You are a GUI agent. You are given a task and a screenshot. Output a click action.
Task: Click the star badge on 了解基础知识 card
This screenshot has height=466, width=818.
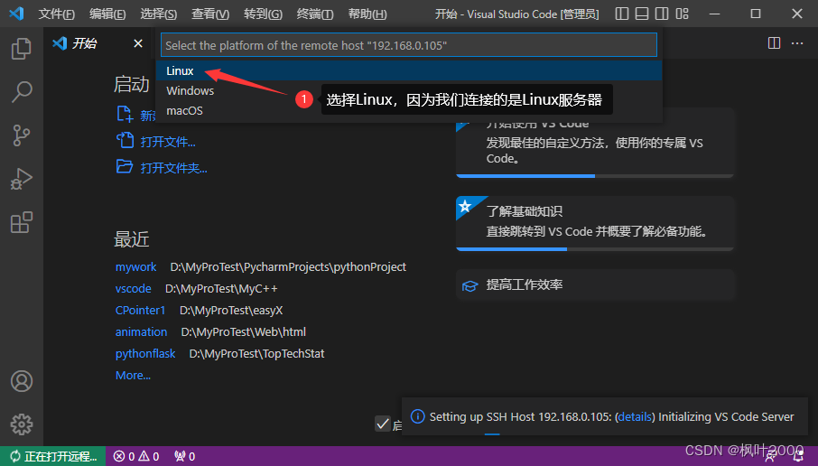tap(465, 206)
